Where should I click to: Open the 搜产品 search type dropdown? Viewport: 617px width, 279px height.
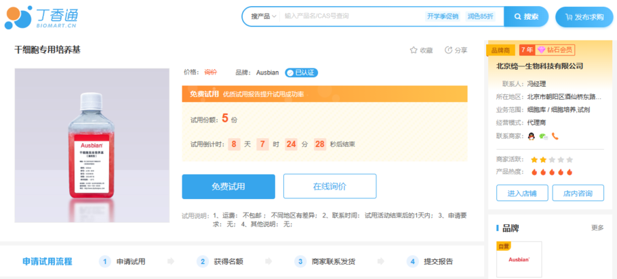(263, 16)
